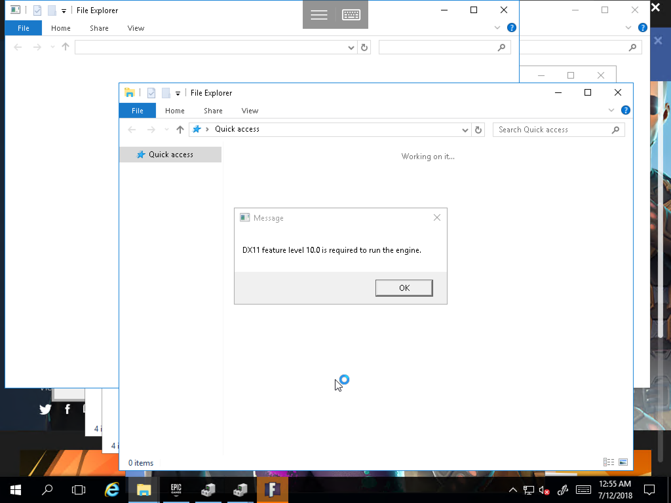Open remote session connection bar menu
The image size is (671, 503).
pos(319,15)
